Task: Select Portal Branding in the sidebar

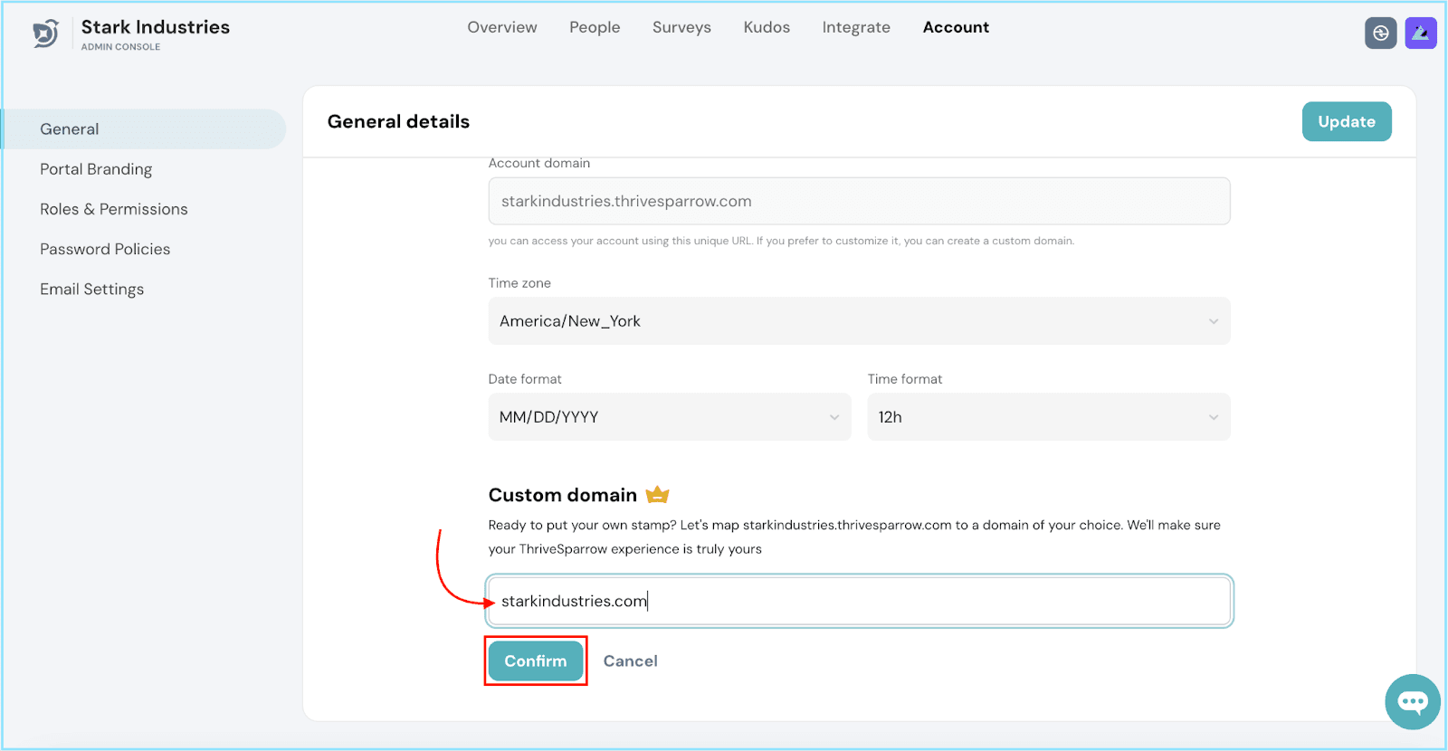Action: [96, 169]
